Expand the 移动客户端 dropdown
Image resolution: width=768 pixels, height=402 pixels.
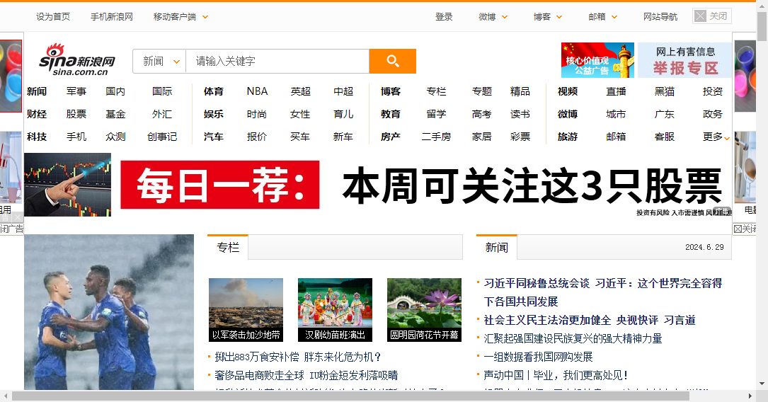click(x=181, y=16)
